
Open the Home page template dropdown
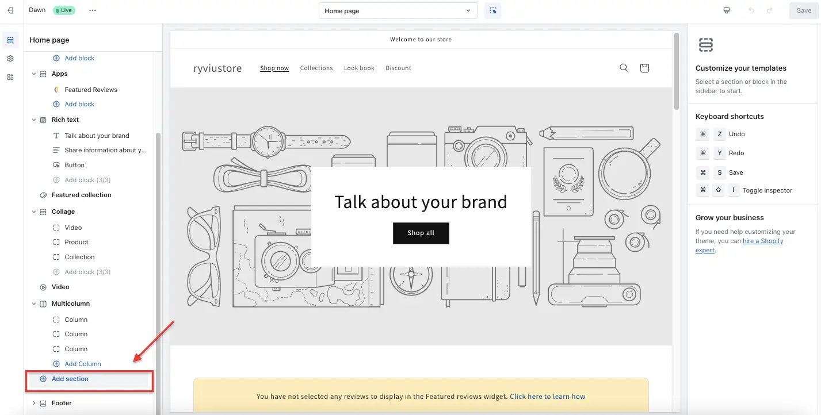(x=398, y=10)
